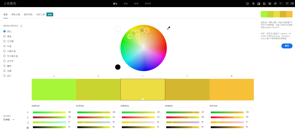Select the orange handle on the color wheel
The width and height of the screenshot is (295, 134).
click(147, 30)
